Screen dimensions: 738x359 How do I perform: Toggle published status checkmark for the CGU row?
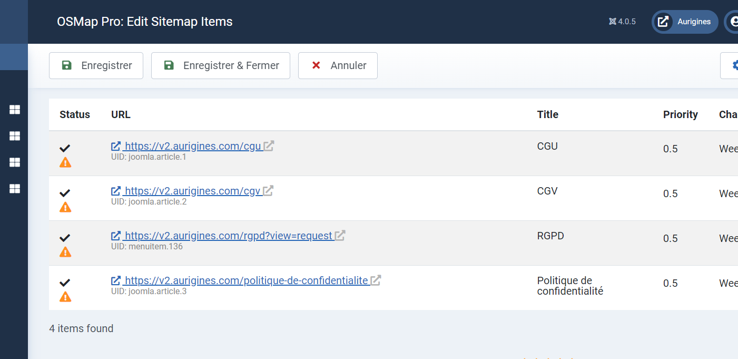(x=65, y=148)
